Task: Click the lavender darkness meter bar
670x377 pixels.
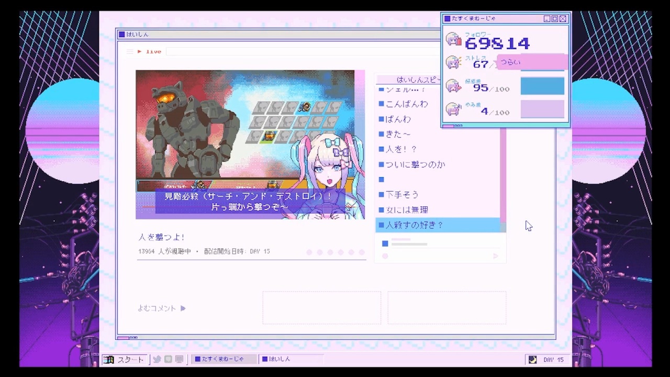Action: pyautogui.click(x=542, y=109)
